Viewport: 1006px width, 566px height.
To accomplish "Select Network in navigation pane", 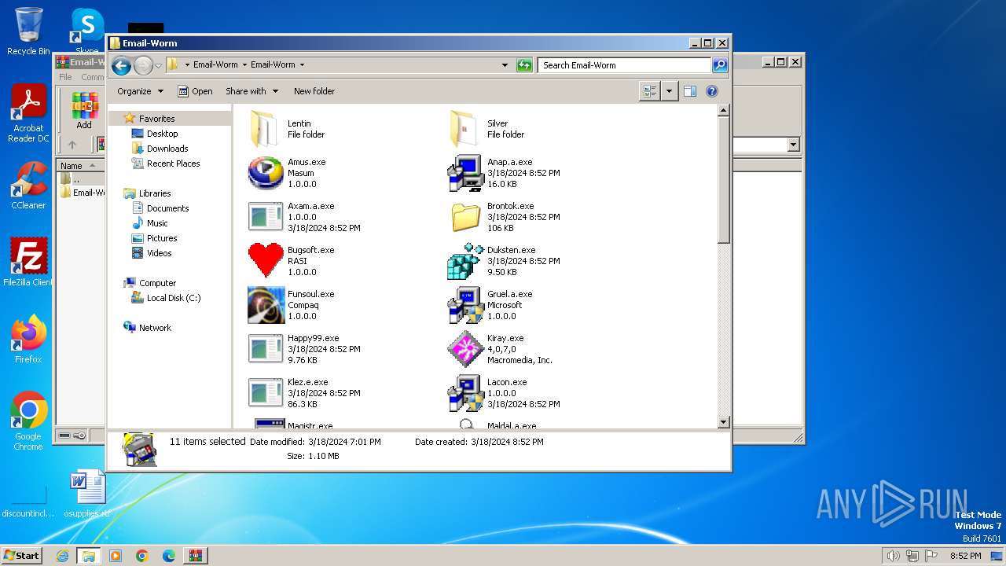I will click(x=155, y=328).
